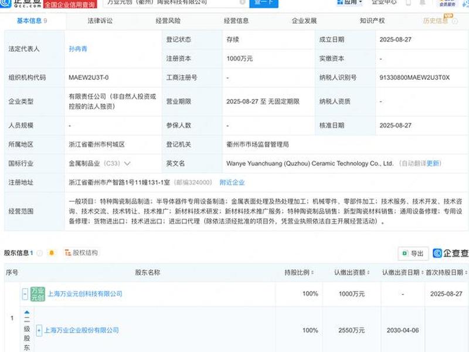
Task: Click organization code MAEW2U3T-0 value
Action: point(89,77)
